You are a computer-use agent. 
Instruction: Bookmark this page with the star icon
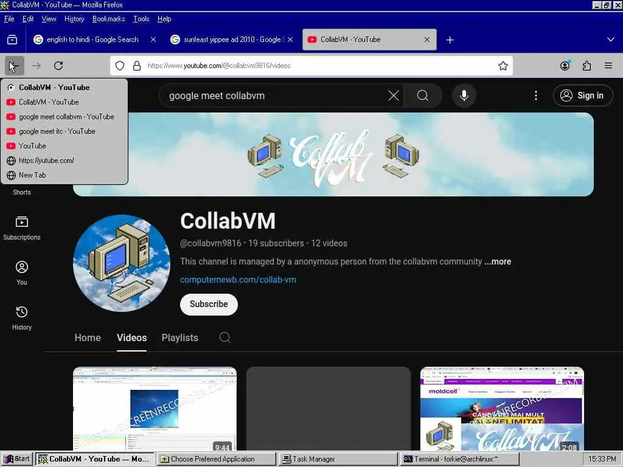(x=503, y=66)
